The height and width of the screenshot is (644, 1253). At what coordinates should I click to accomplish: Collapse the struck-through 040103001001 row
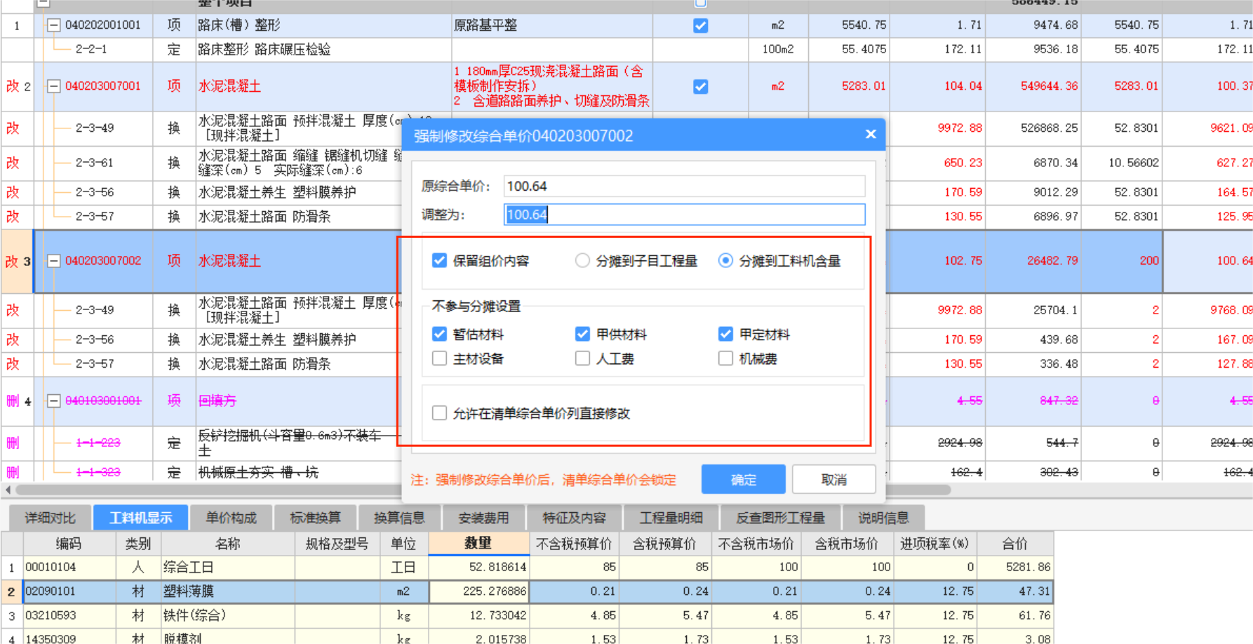pyautogui.click(x=53, y=401)
